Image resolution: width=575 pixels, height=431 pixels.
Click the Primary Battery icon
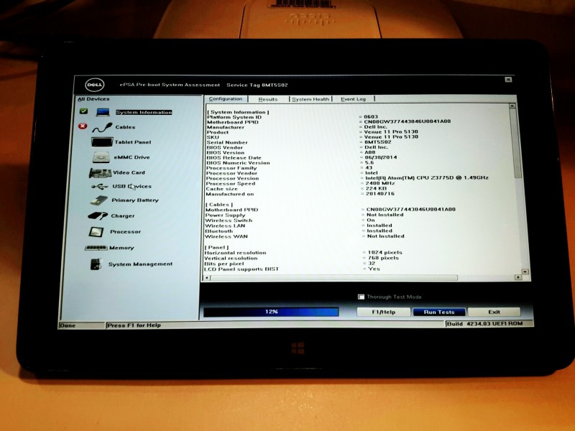(x=98, y=200)
